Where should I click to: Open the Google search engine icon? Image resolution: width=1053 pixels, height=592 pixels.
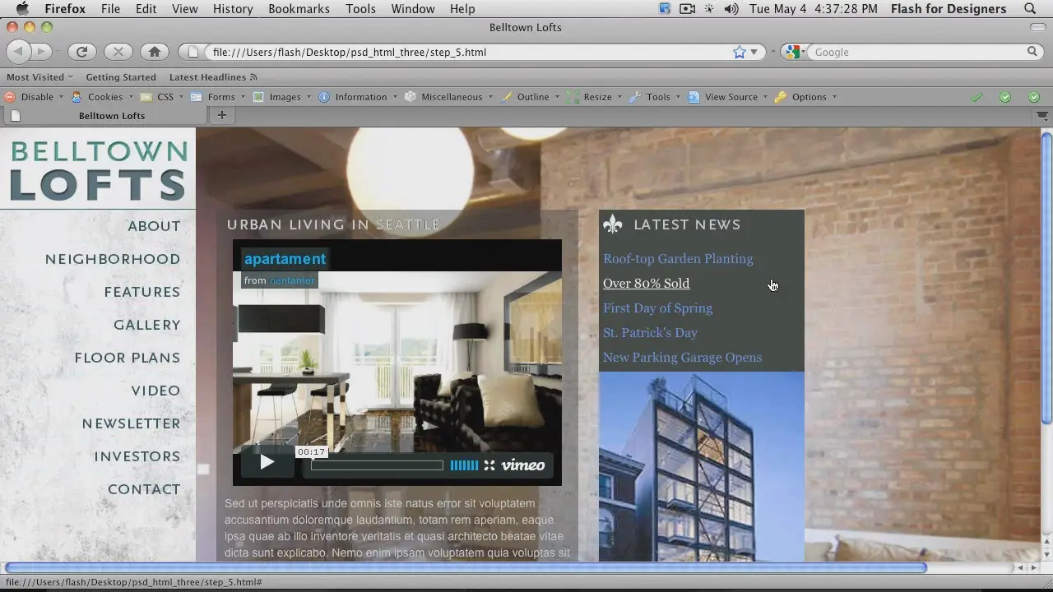(x=792, y=52)
